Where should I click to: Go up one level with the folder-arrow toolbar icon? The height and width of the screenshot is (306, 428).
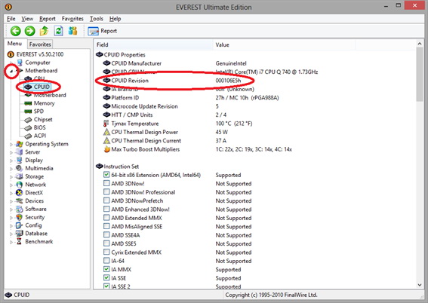point(44,31)
